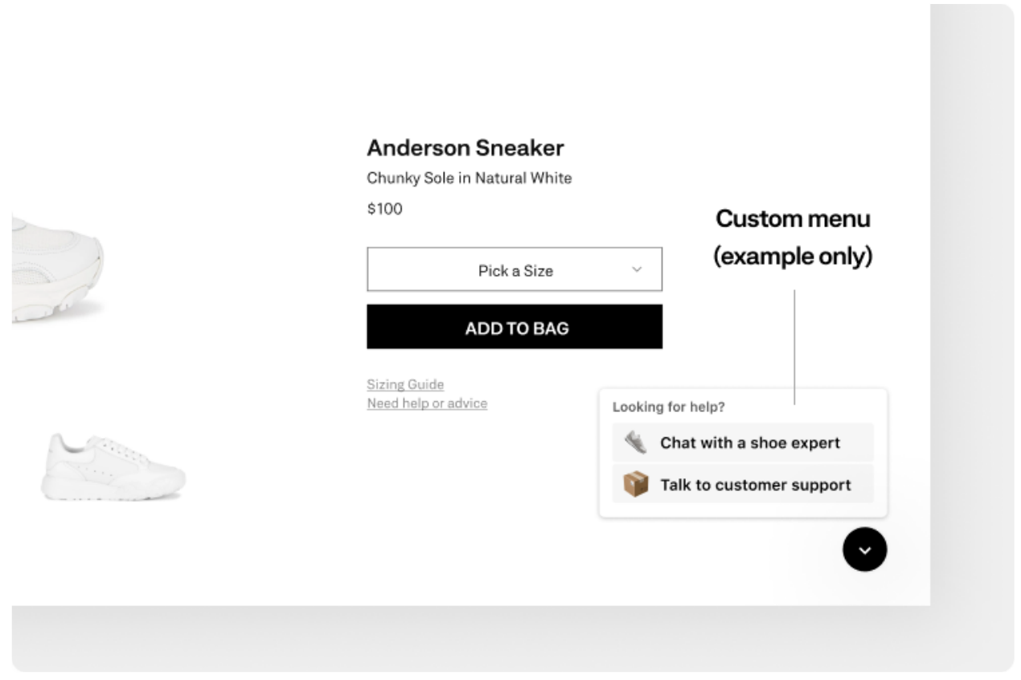Click the Custom menu (example only) annotation

(793, 239)
